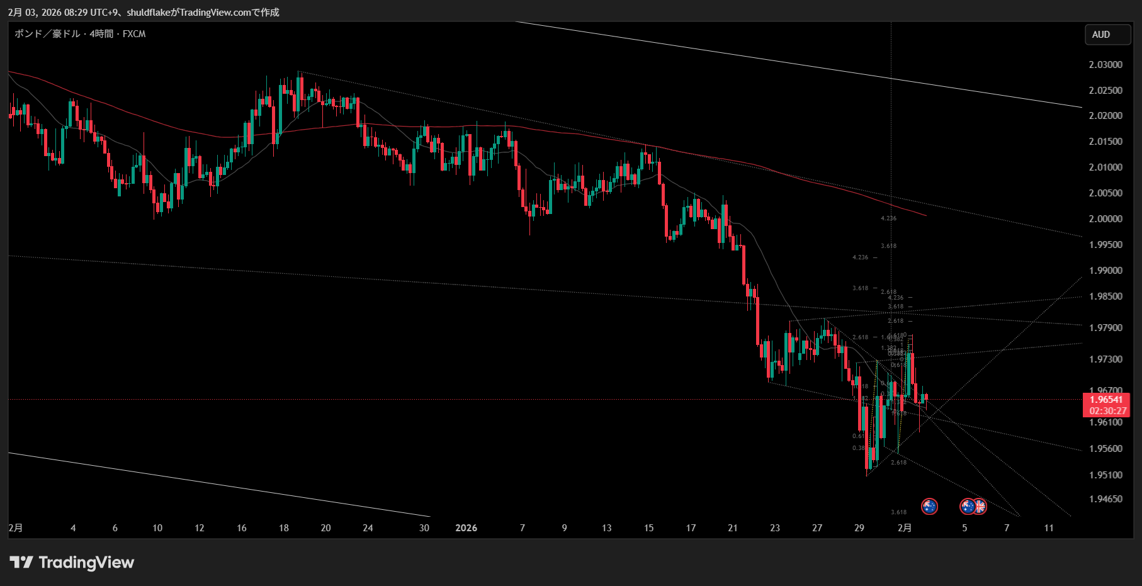The width and height of the screenshot is (1142, 586).
Task: Select the 2.00000 level on price axis
Action: tap(1105, 219)
